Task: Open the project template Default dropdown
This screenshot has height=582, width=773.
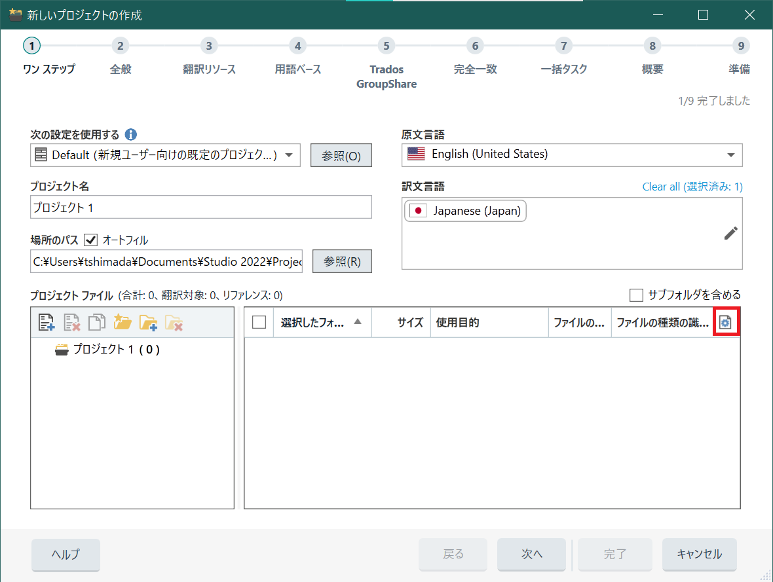Action: [165, 155]
